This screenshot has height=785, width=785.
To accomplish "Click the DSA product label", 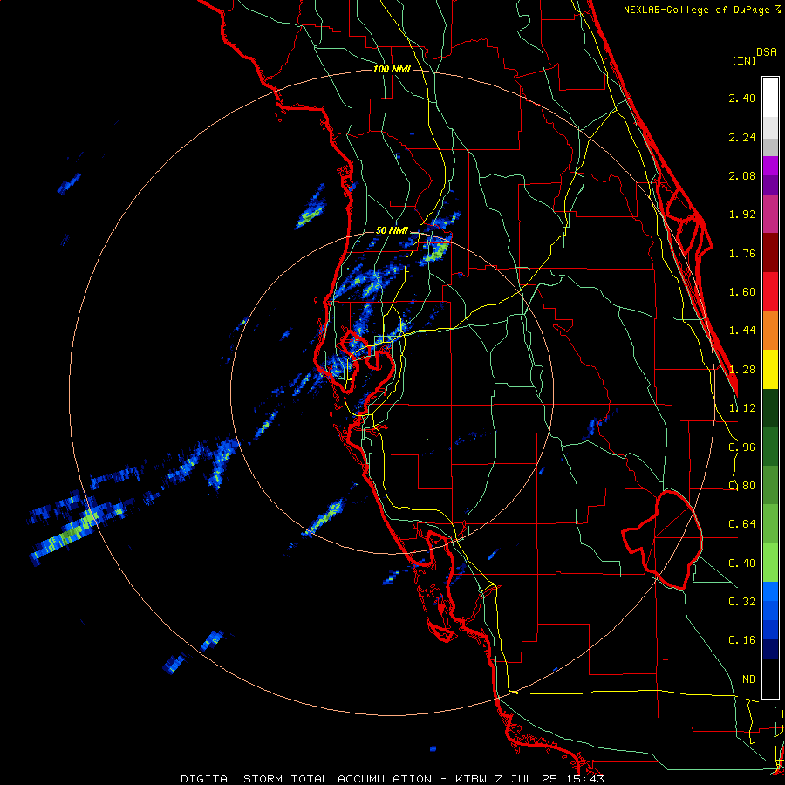I will pyautogui.click(x=767, y=52).
